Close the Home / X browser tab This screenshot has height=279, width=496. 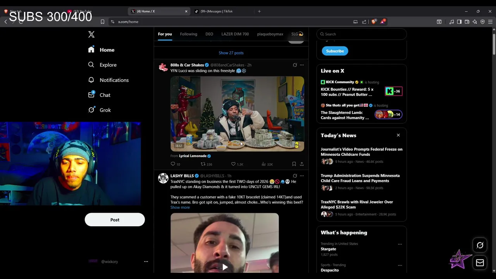click(186, 11)
